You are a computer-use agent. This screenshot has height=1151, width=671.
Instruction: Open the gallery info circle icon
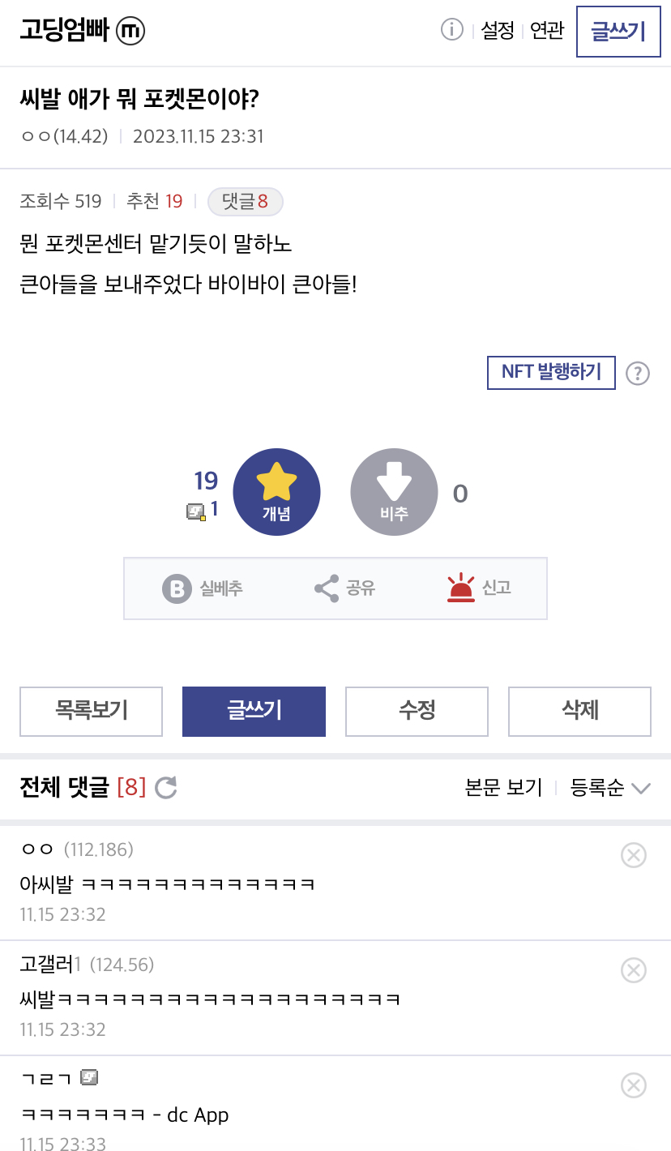coord(451,30)
